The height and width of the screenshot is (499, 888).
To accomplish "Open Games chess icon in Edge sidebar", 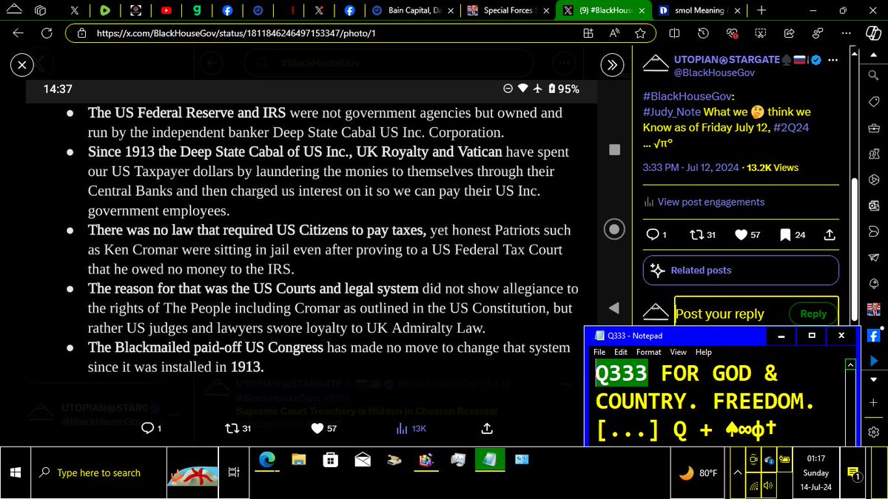I will point(873,152).
